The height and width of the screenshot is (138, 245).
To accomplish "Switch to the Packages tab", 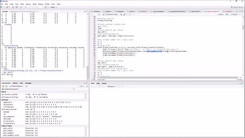I will tap(28, 83).
